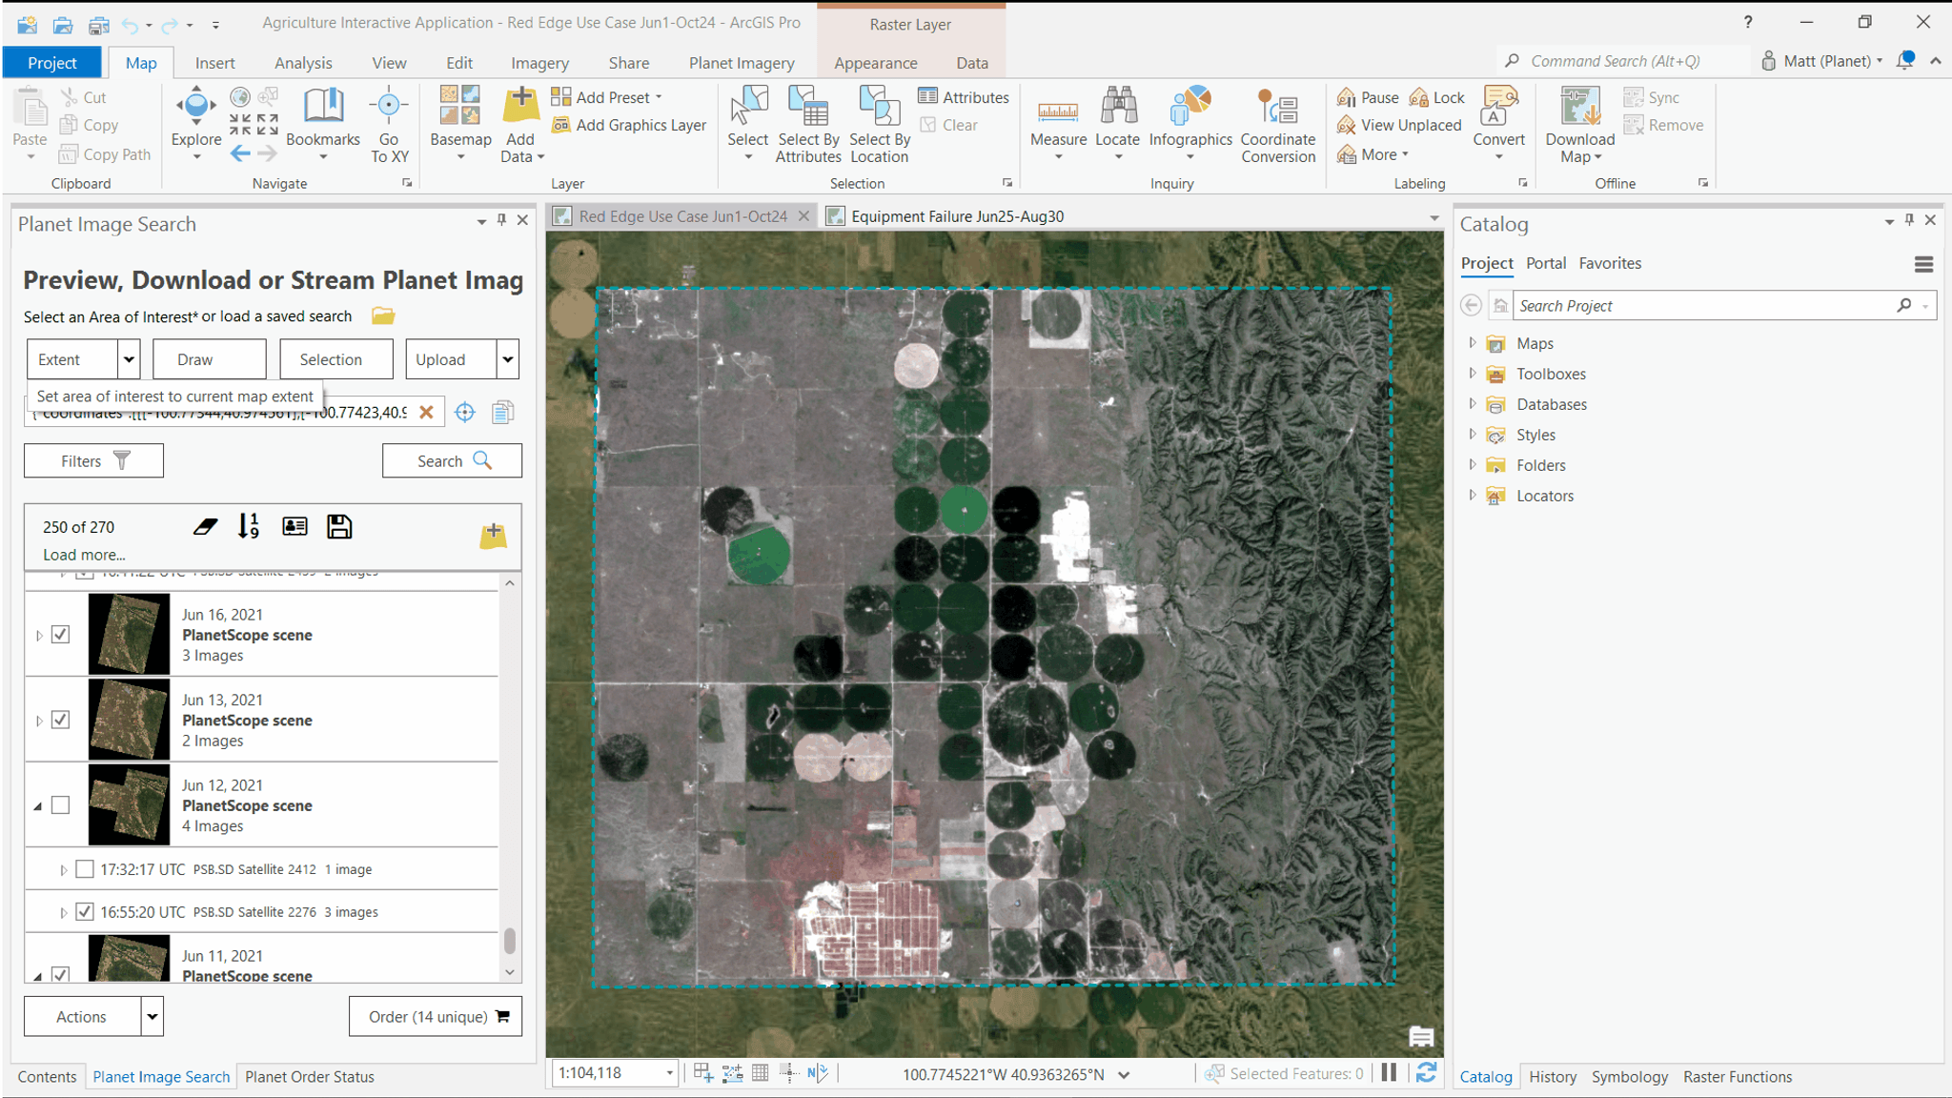Open the Filters button

click(93, 460)
